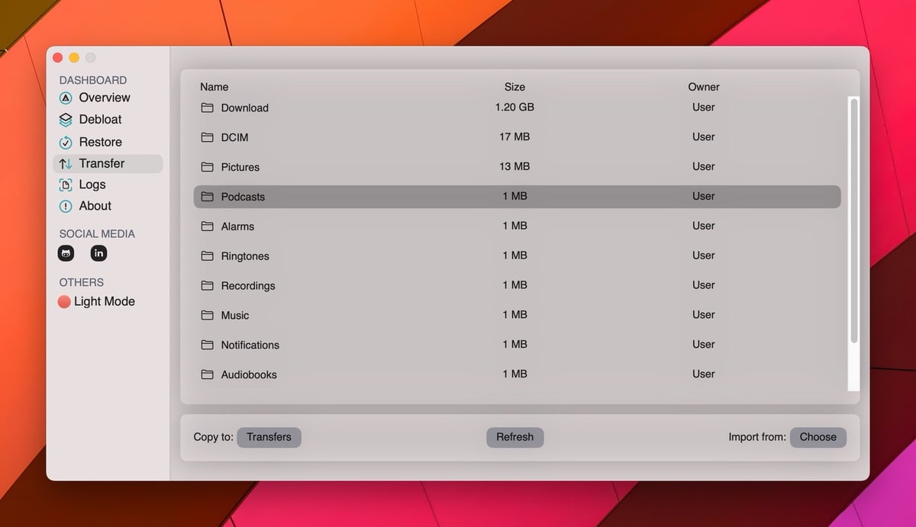Image resolution: width=916 pixels, height=527 pixels.
Task: Select the Debloat layers icon
Action: (x=66, y=120)
